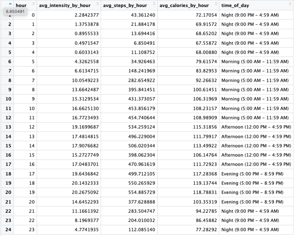
Task: Click calories value 94.22785
Action: pos(206,211)
